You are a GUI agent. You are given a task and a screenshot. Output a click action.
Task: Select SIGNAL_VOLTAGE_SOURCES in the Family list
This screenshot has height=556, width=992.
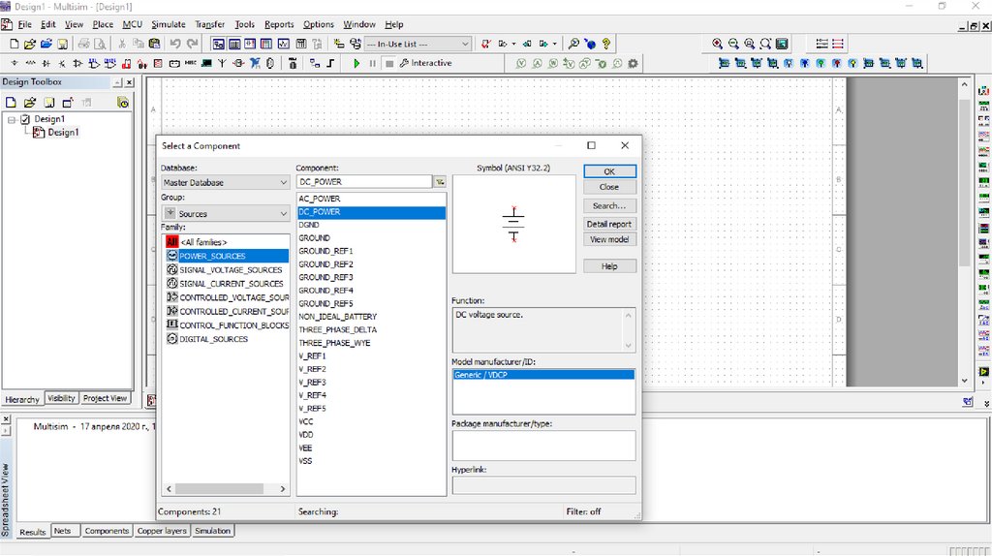(231, 270)
